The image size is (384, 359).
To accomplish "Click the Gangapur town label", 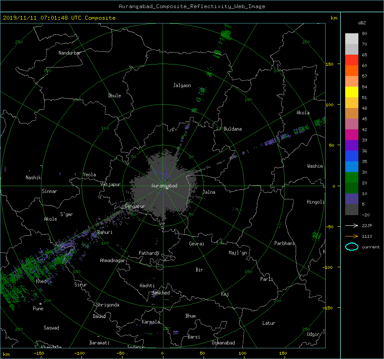I will click(135, 206).
